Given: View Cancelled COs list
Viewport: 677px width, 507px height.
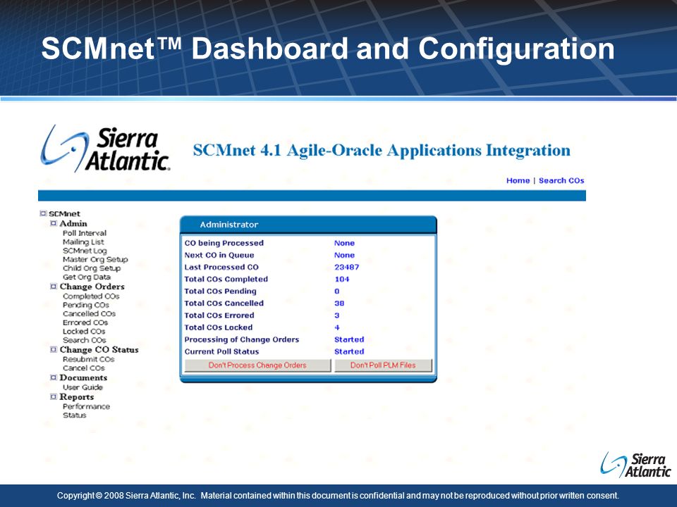Looking at the screenshot, I should (x=89, y=313).
